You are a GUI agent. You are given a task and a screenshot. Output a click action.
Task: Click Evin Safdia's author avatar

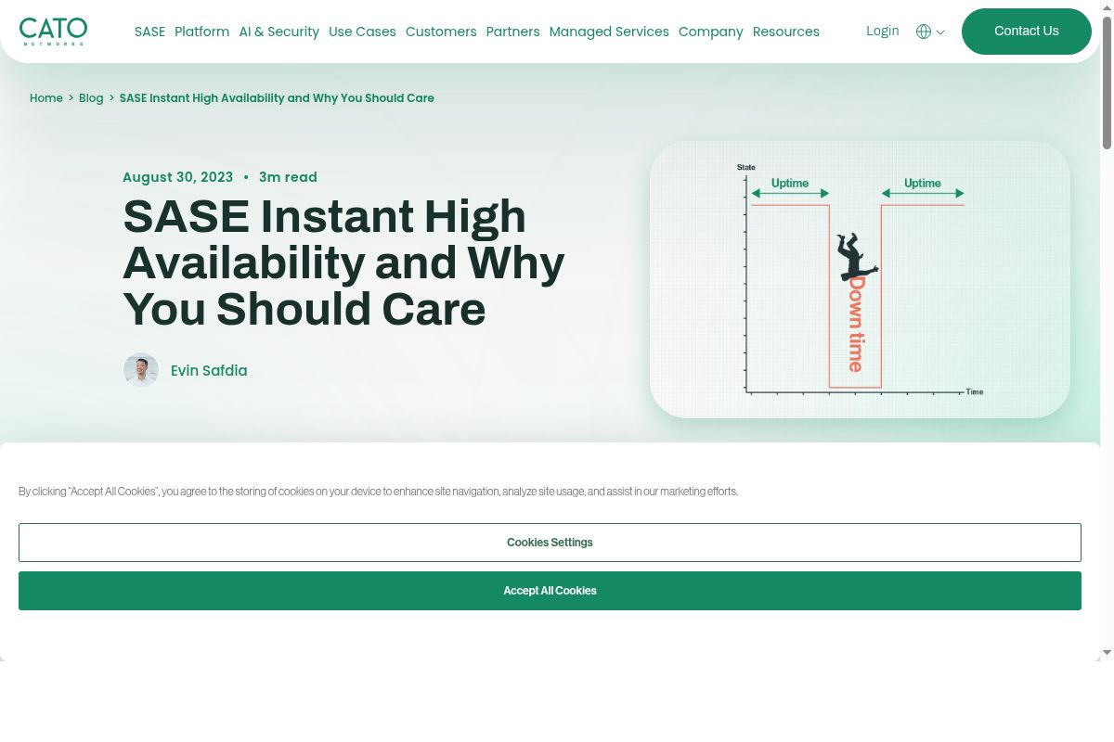pos(141,370)
